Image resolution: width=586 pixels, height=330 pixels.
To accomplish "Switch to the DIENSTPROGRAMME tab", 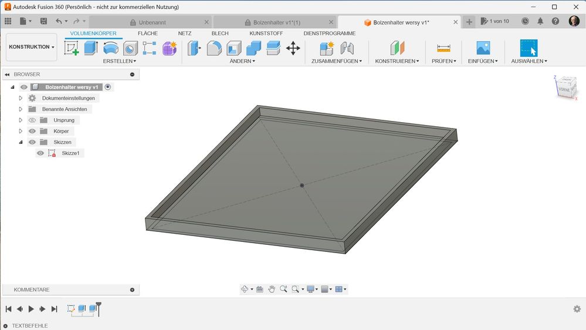I will [x=329, y=33].
